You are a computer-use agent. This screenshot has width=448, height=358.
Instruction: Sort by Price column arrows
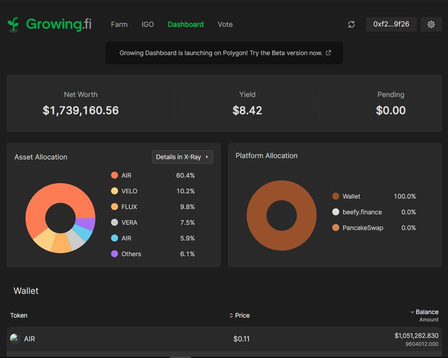tap(231, 315)
